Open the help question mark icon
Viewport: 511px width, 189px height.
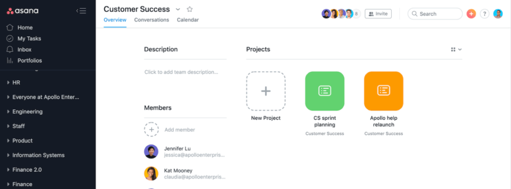point(485,13)
